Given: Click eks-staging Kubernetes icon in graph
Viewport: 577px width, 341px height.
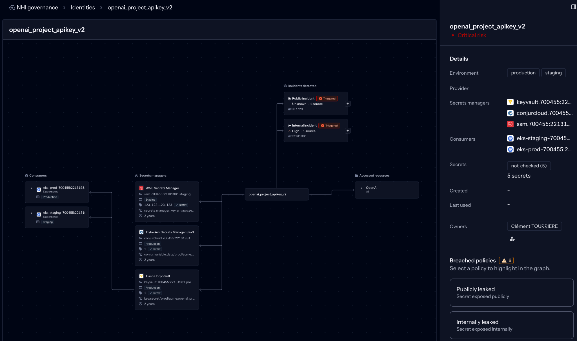Looking at the screenshot, I should coord(39,215).
